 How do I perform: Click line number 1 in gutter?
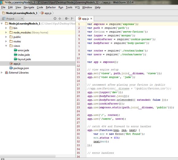pyautogui.click(x=79, y=24)
